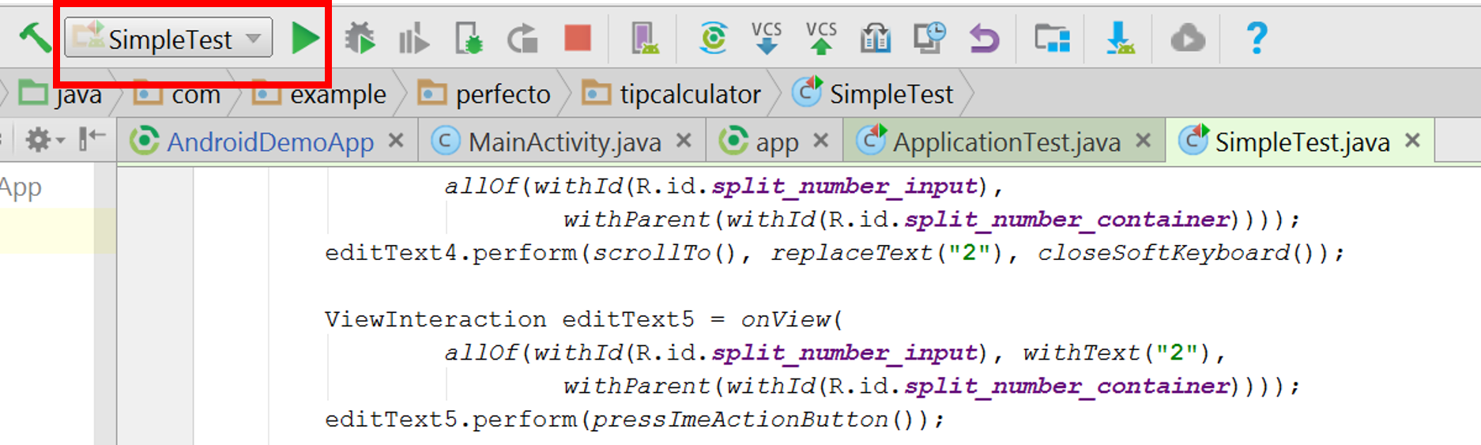This screenshot has height=445, width=1481.
Task: Close the SimpleTest.java editor tab
Action: (x=1412, y=141)
